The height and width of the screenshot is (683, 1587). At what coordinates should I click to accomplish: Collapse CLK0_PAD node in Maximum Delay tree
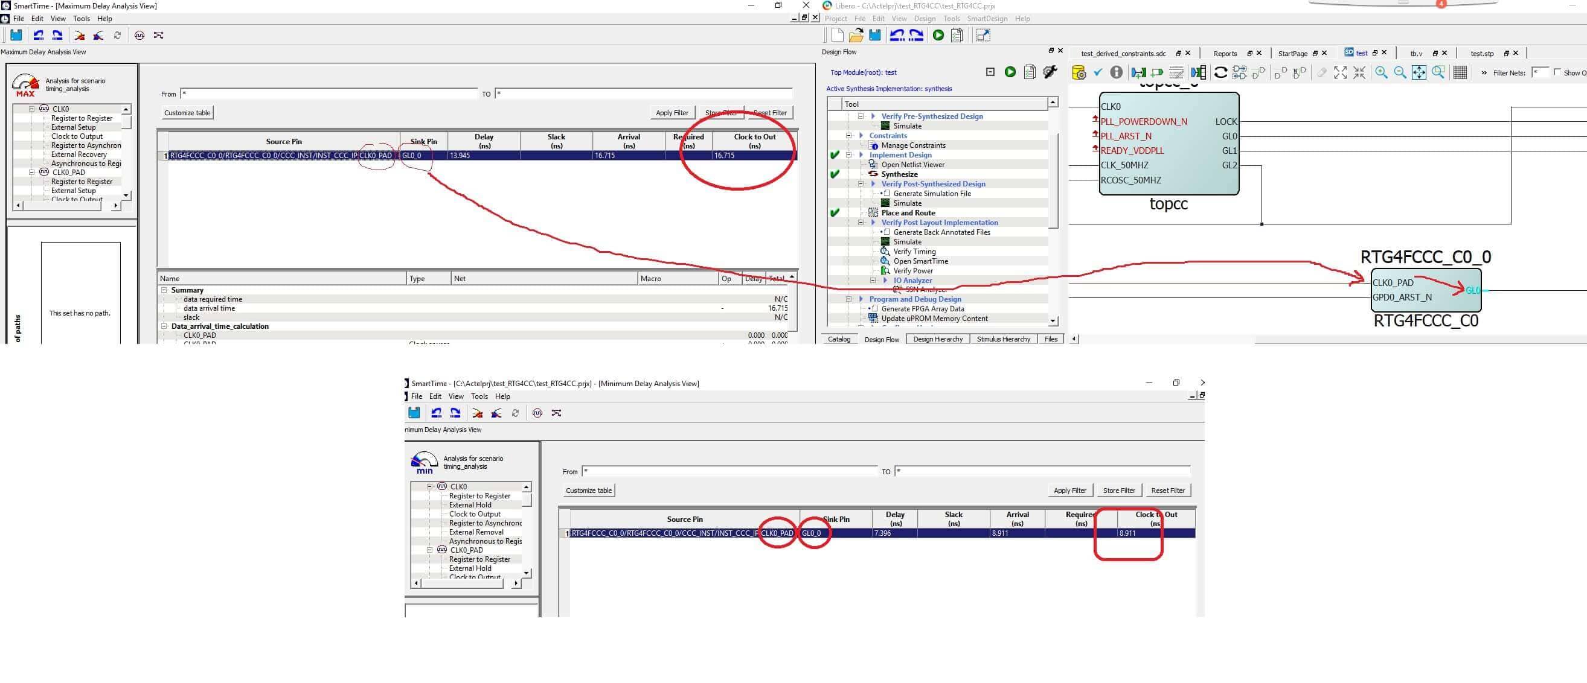point(32,173)
